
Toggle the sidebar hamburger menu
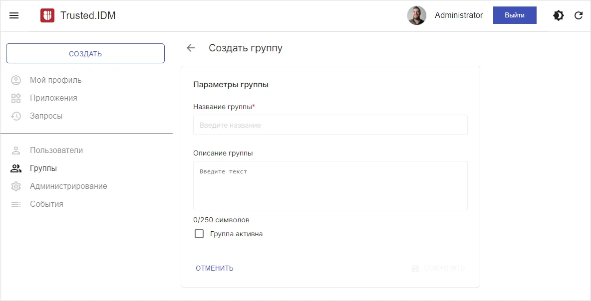(x=14, y=15)
